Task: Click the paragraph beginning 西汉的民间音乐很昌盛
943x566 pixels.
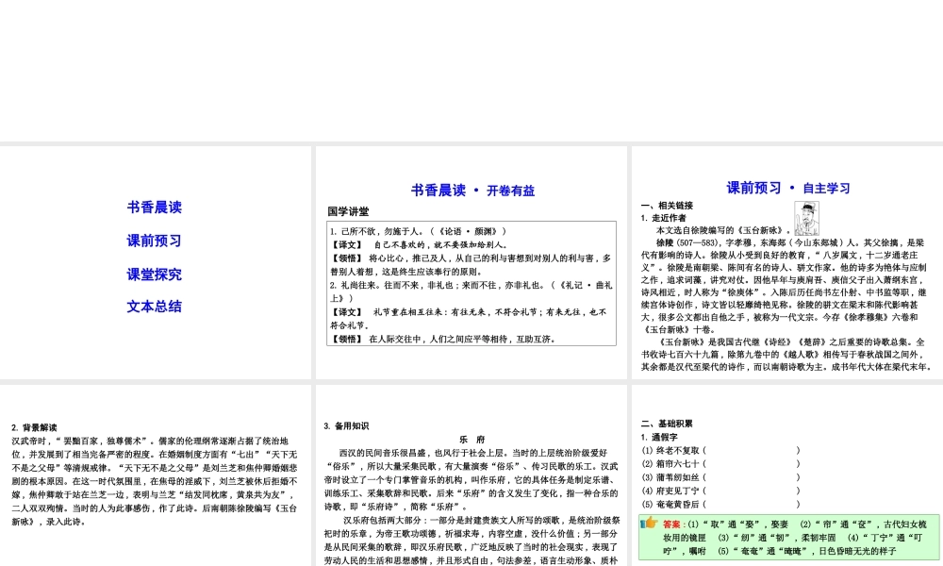Action: point(472,479)
